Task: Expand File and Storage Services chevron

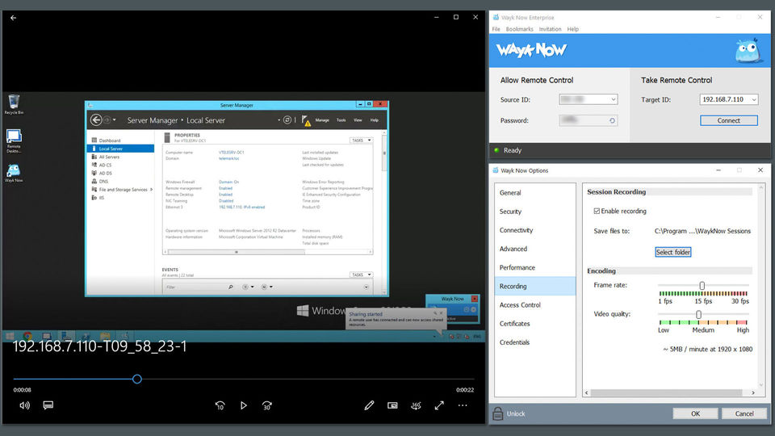Action: tap(151, 190)
